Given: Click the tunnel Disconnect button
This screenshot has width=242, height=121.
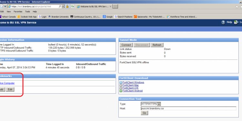Looking at the screenshot, I should click(142, 45).
